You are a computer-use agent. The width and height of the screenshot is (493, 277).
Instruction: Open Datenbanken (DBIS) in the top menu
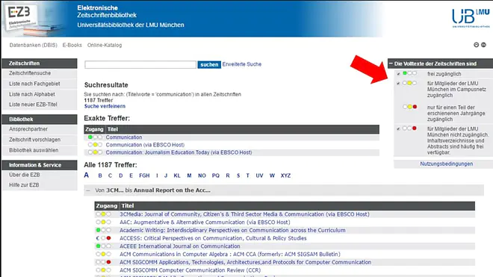tap(34, 46)
